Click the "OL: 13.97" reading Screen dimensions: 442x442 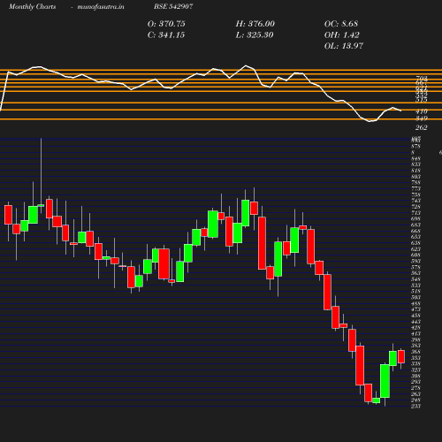(x=344, y=46)
